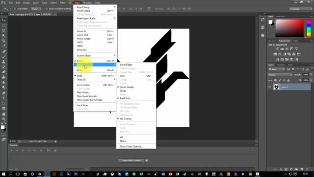Hide the layer with eye icon

click(x=269, y=87)
